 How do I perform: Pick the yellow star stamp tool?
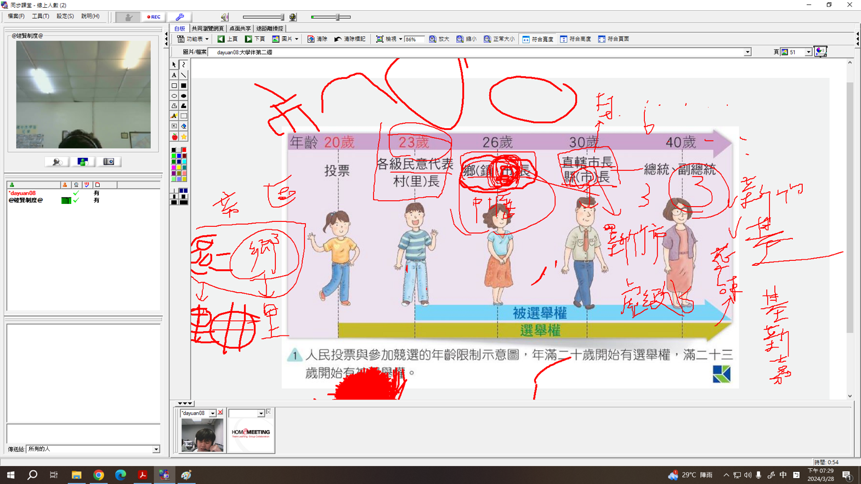coord(184,136)
